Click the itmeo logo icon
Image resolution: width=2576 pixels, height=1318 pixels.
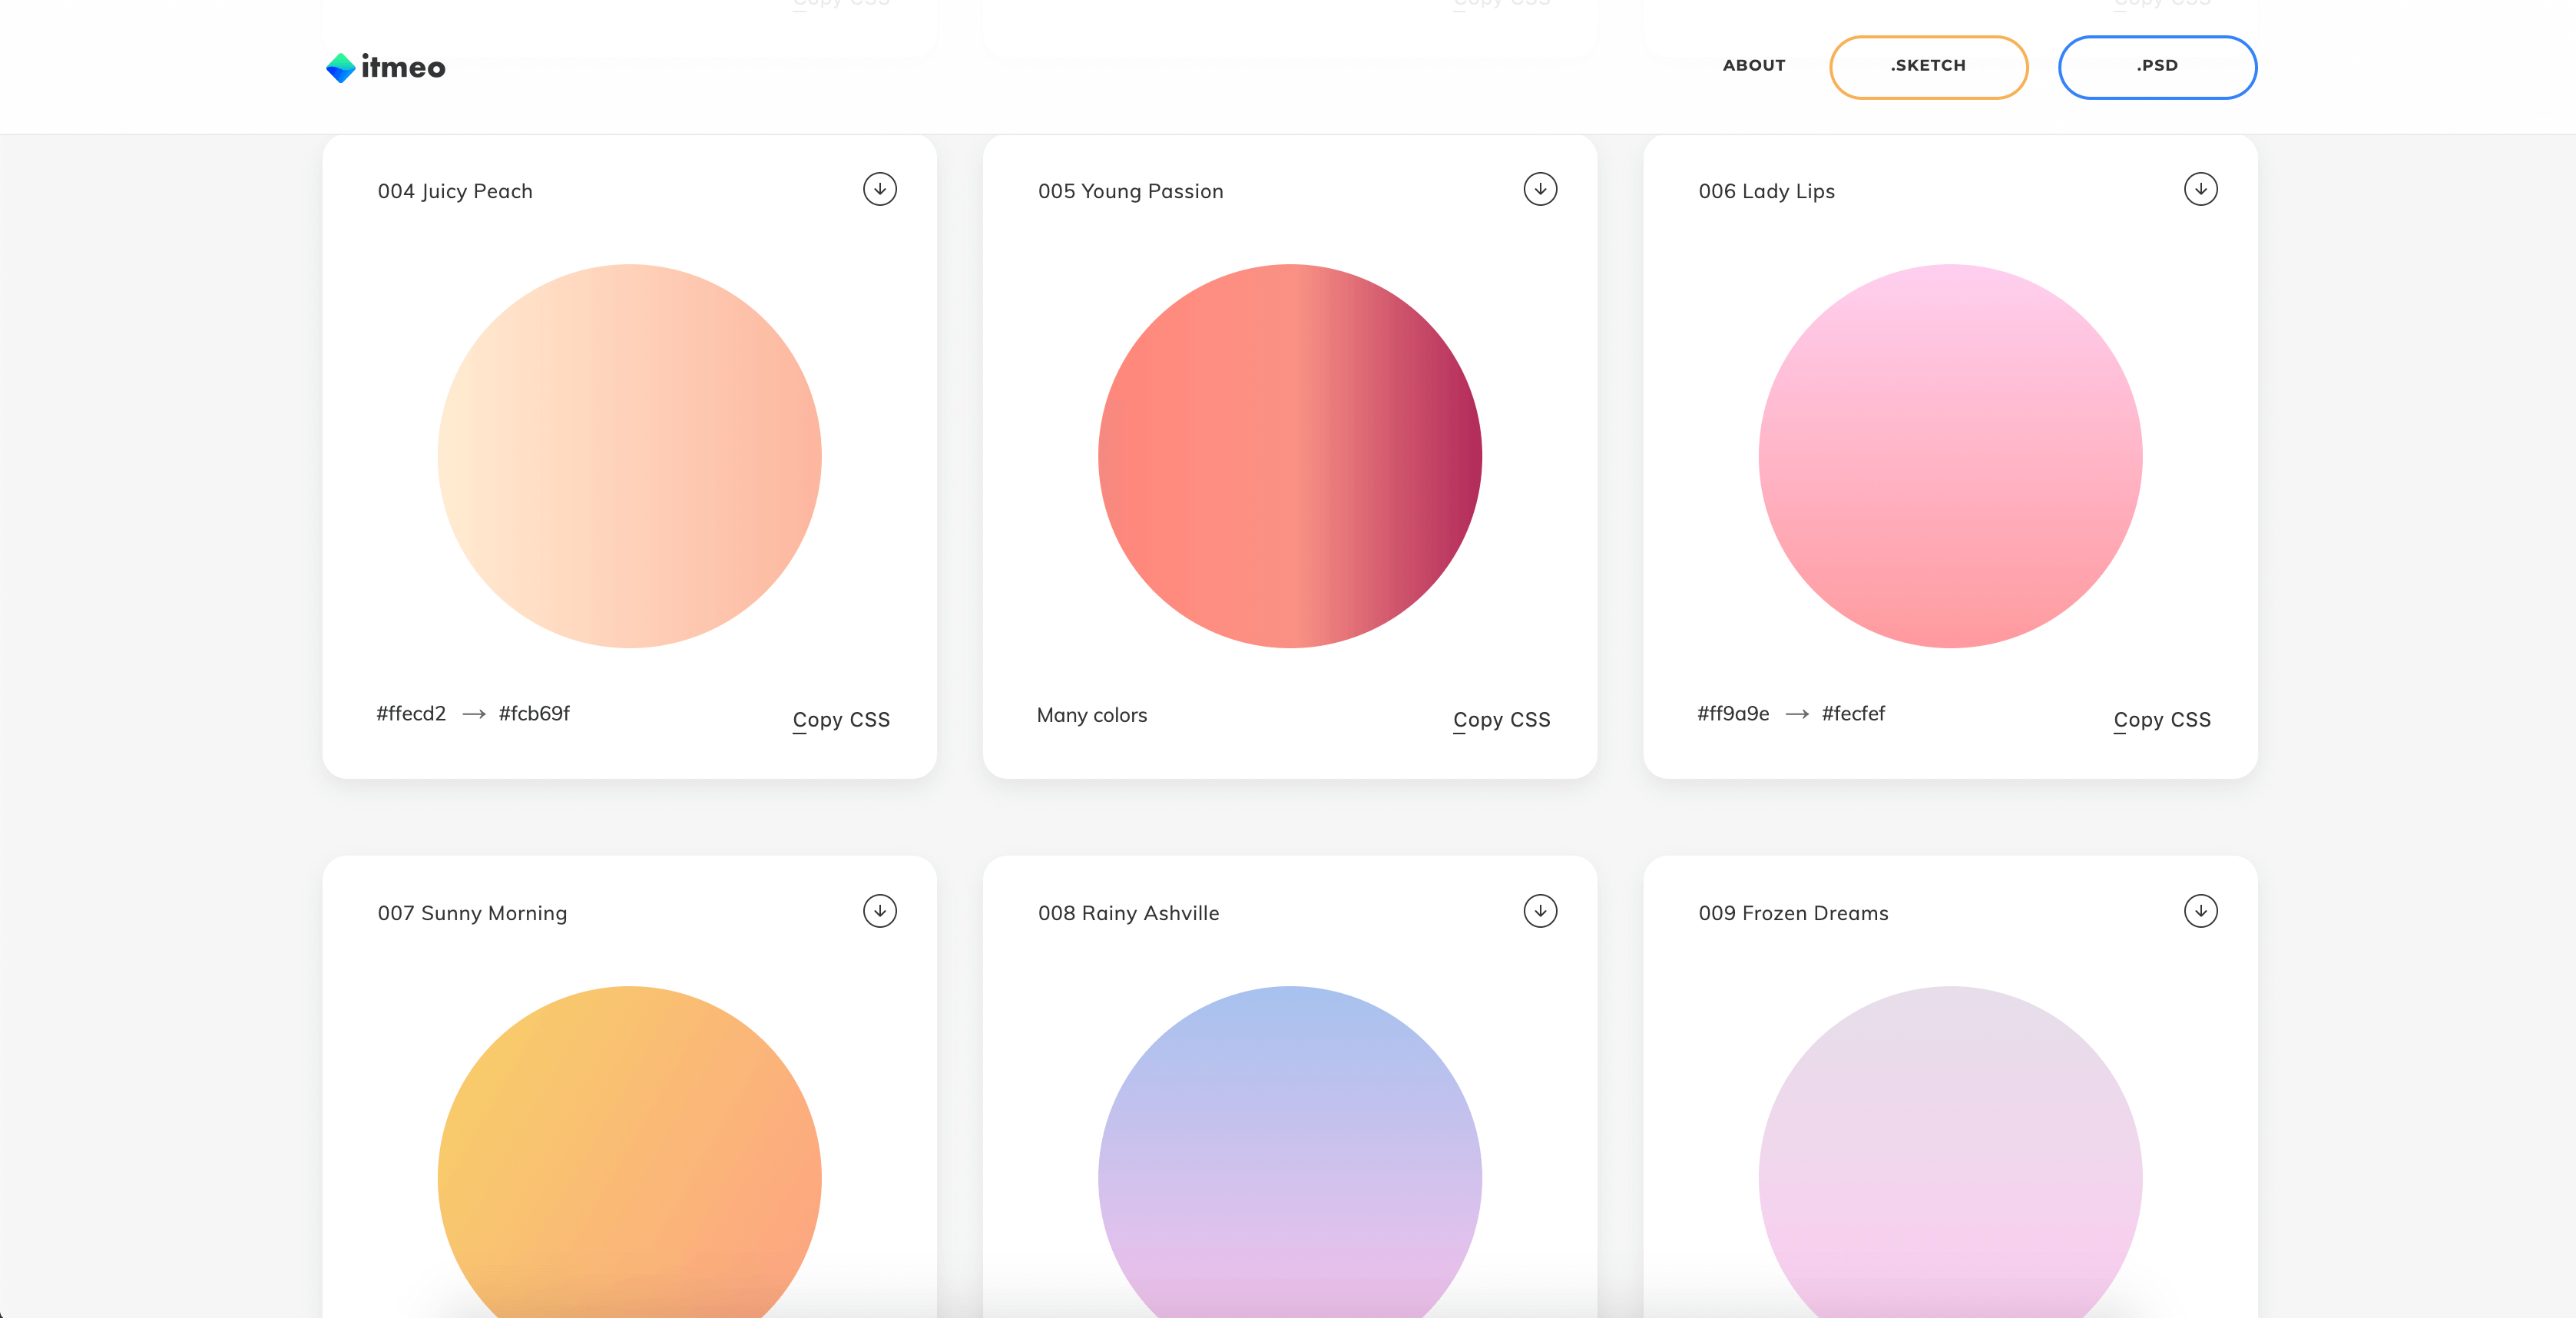click(x=341, y=68)
